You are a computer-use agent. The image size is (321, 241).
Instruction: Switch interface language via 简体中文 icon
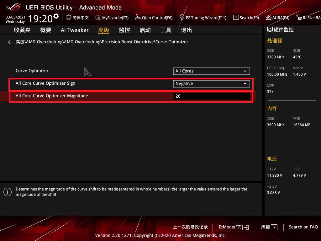[77, 18]
